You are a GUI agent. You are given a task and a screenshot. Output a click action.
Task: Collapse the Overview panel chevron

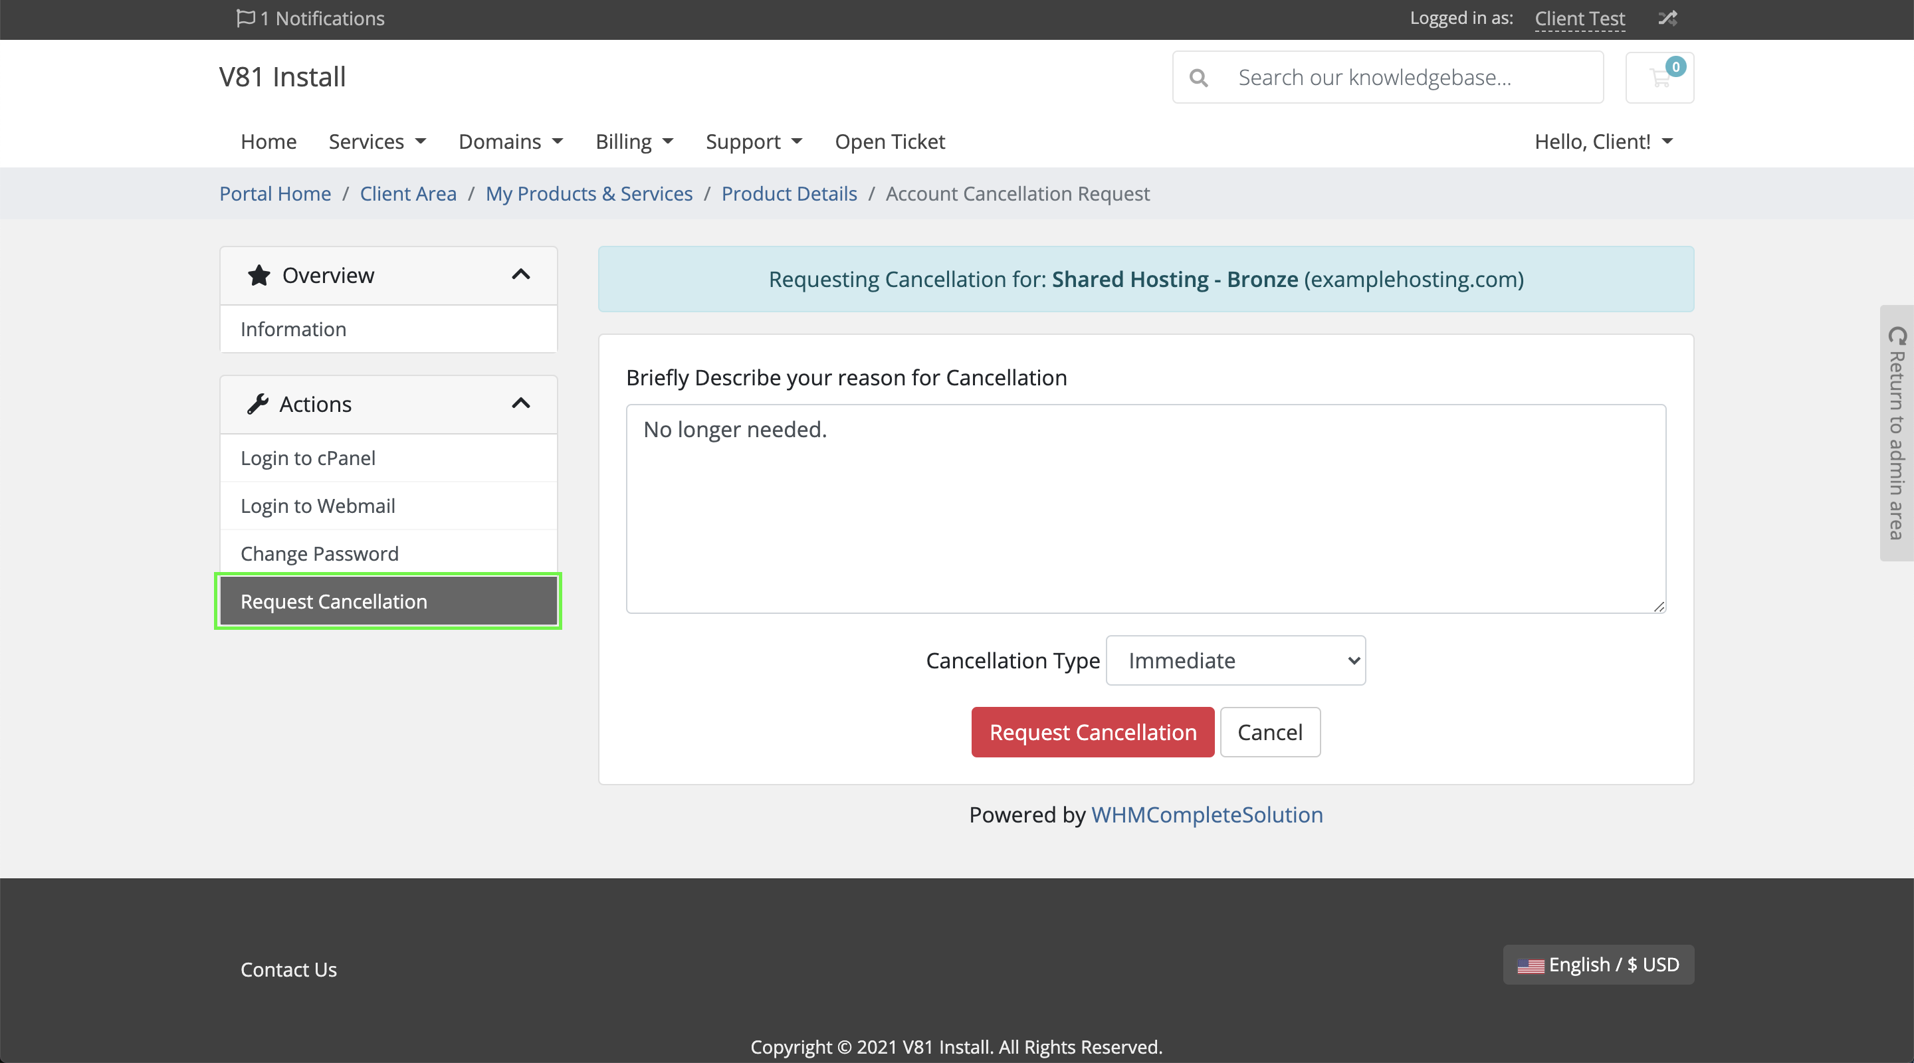point(521,275)
